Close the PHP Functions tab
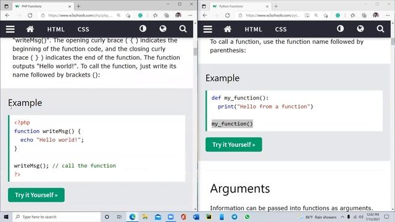 click(x=70, y=6)
